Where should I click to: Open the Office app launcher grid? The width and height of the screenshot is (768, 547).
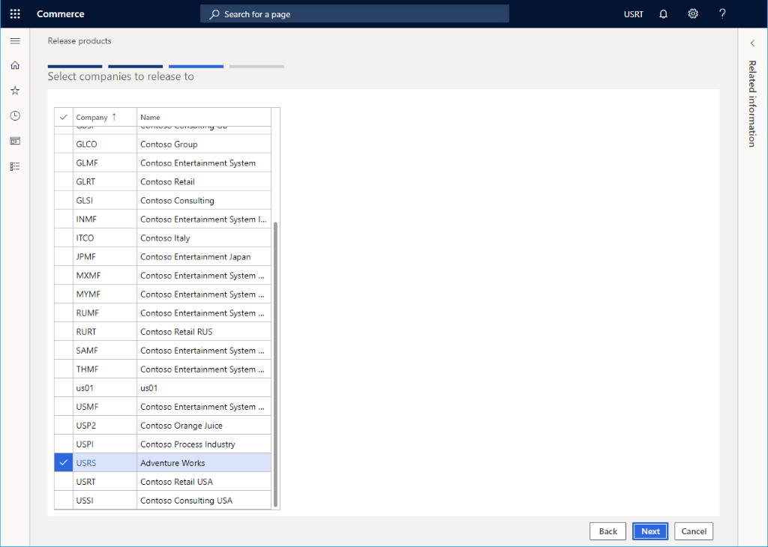pos(14,13)
